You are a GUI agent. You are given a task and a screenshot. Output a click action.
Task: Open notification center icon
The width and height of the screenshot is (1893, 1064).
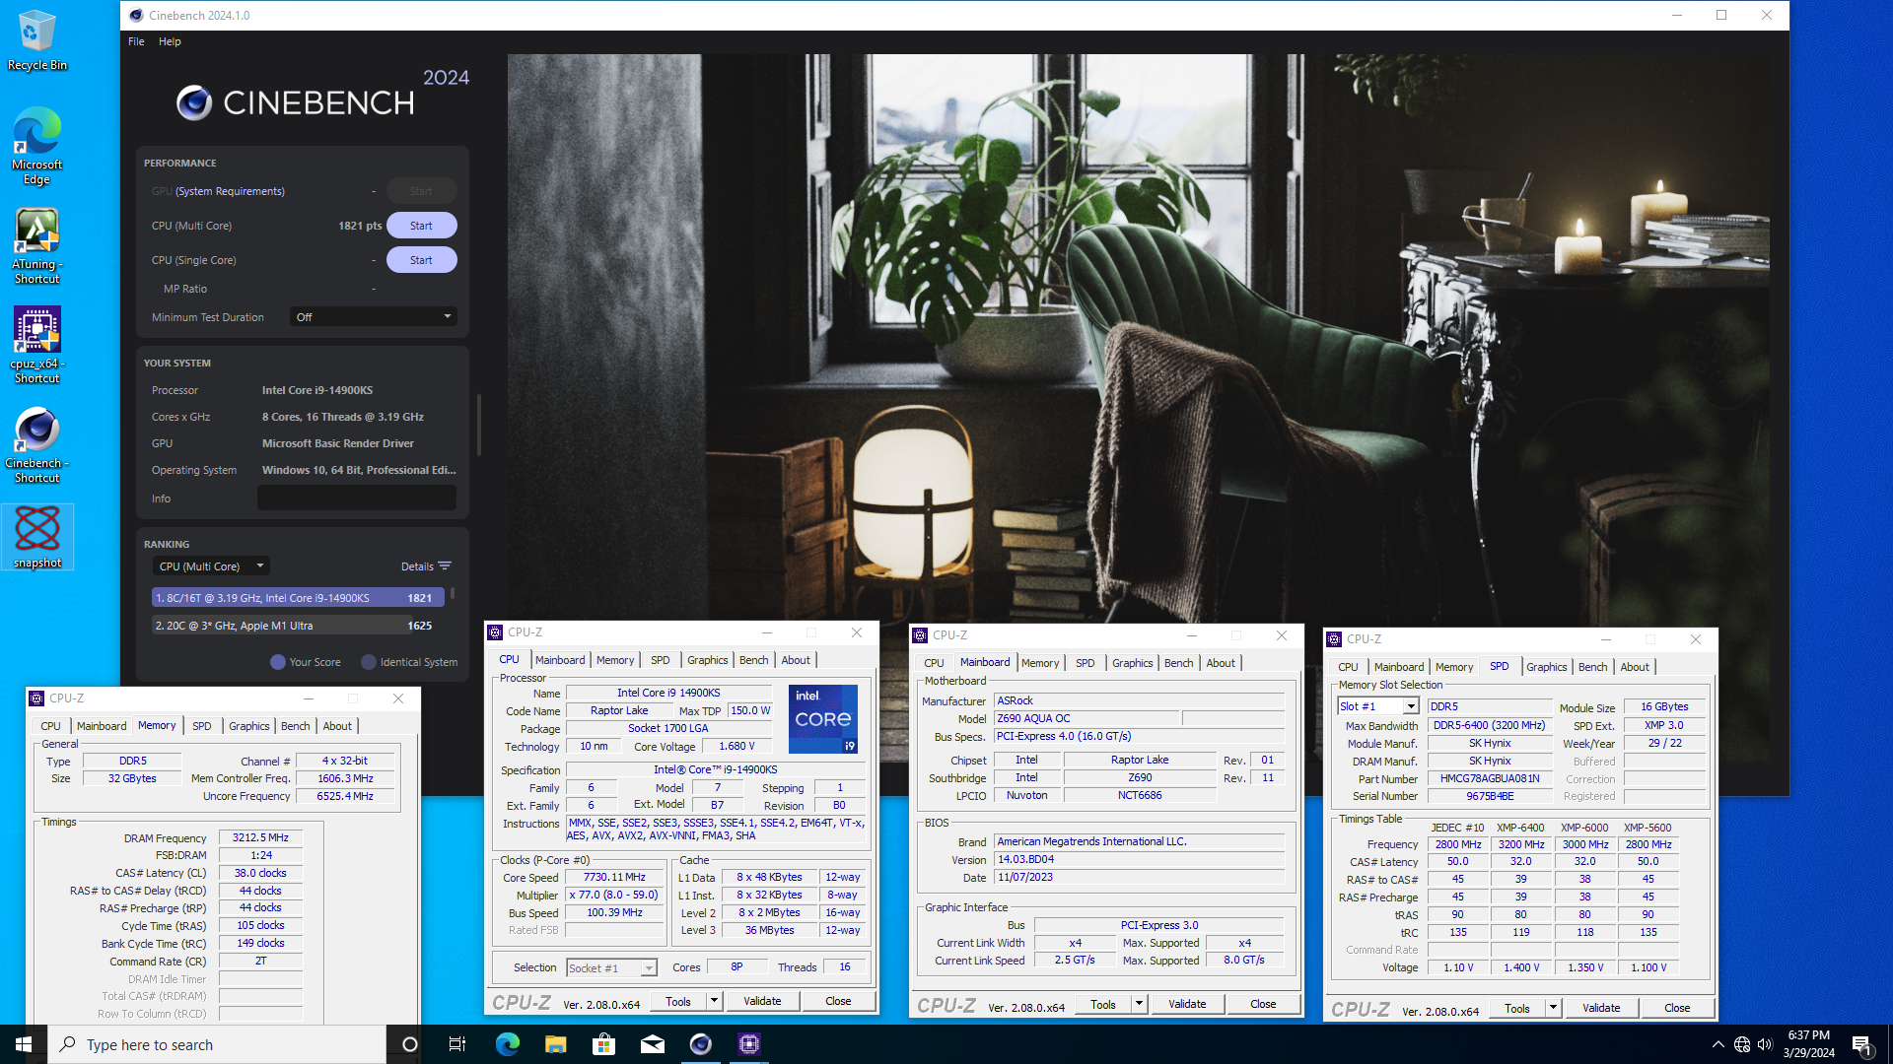[1861, 1045]
